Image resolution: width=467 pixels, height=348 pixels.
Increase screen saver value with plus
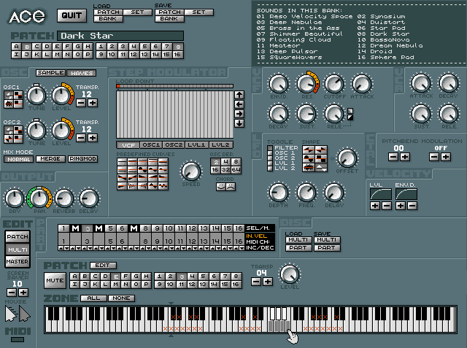click(23, 292)
